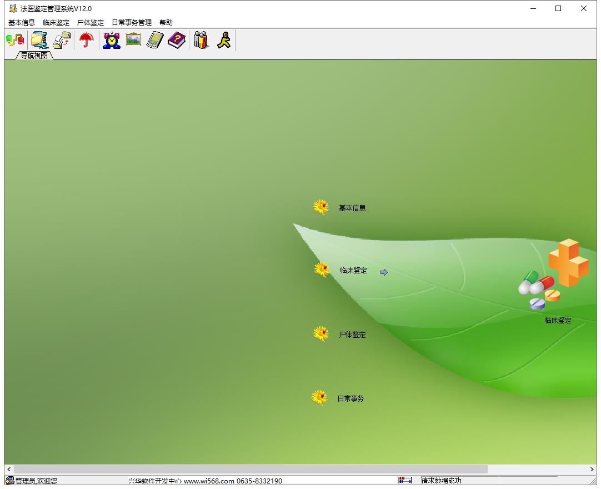Click the yellow running man exit icon
The height and width of the screenshot is (489, 601).
[x=224, y=40]
